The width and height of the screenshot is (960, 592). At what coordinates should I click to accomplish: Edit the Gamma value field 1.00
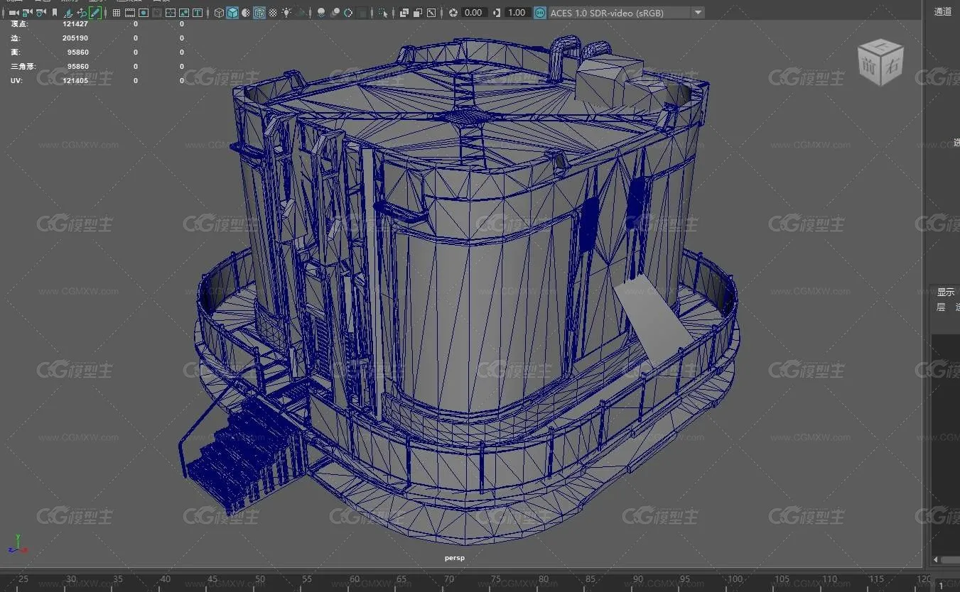pos(517,13)
